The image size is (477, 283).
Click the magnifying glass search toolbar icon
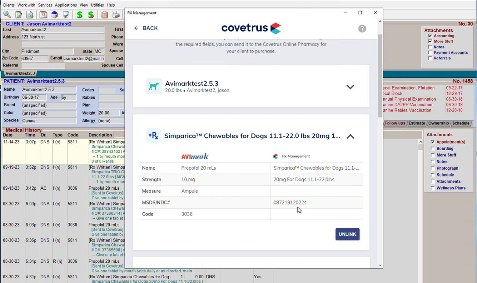pyautogui.click(x=7, y=15)
